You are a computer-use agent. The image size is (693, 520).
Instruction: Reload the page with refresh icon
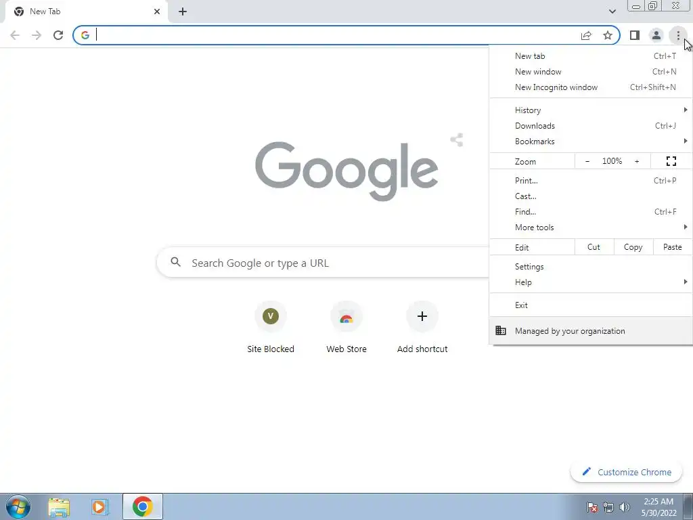58,35
